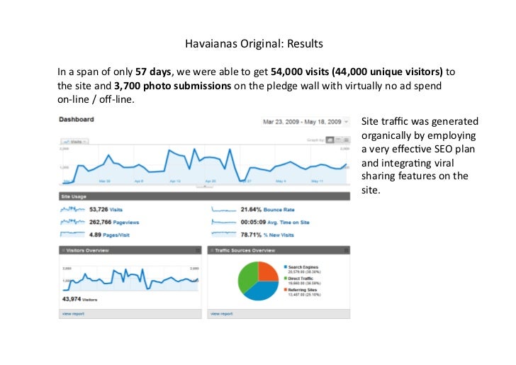Click the 43,974 Visitors total
This screenshot has height=365, width=516.
pos(79,299)
